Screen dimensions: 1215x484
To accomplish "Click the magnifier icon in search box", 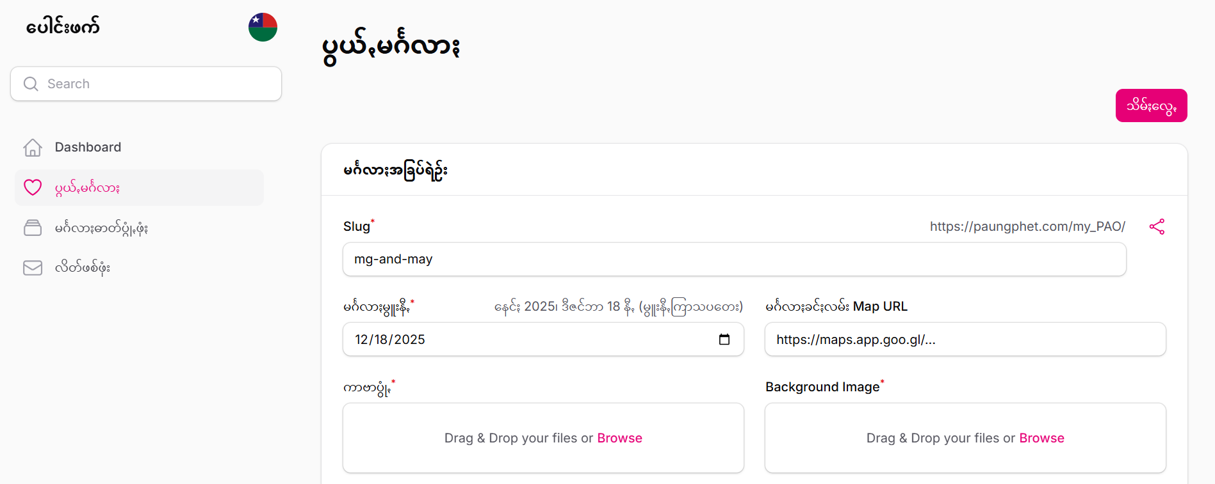I will click(x=31, y=84).
